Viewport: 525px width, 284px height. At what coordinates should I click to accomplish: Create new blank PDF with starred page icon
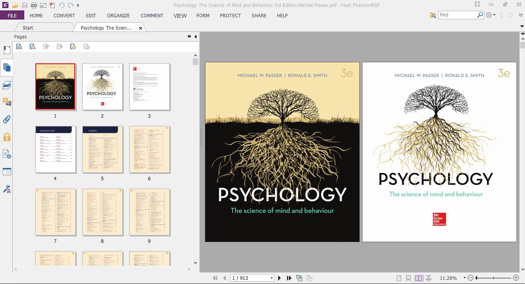click(x=52, y=5)
